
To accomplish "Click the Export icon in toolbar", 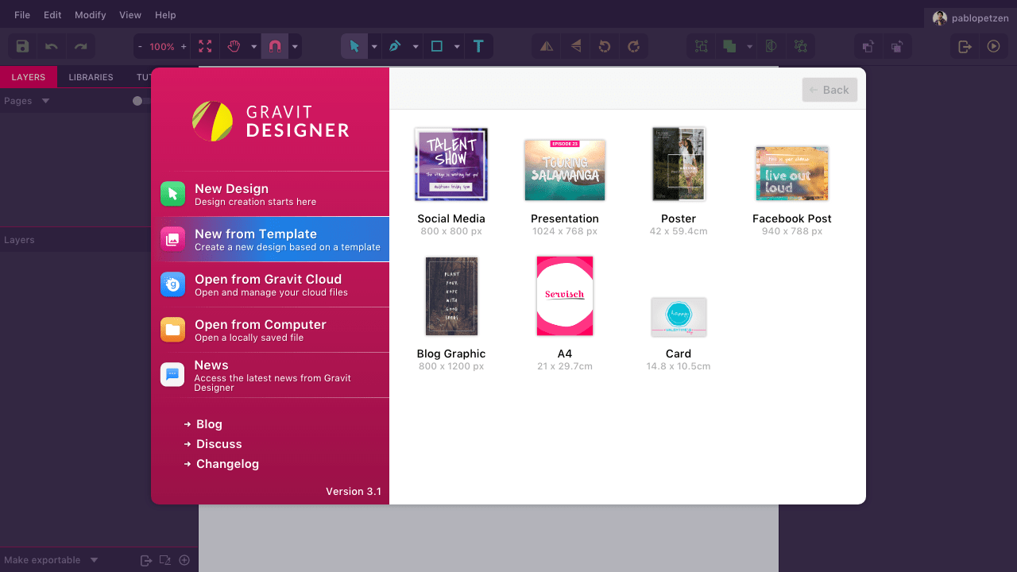I will point(965,47).
